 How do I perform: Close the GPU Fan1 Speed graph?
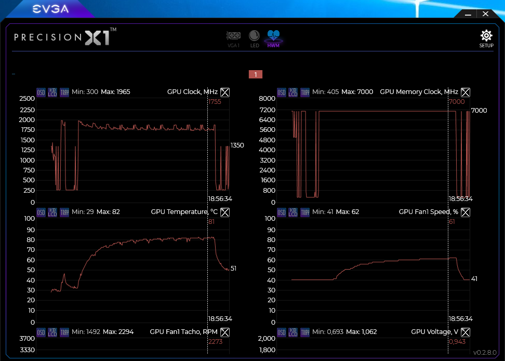[466, 212]
